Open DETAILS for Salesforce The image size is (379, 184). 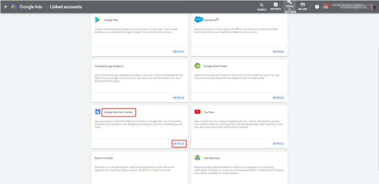[x=278, y=52]
